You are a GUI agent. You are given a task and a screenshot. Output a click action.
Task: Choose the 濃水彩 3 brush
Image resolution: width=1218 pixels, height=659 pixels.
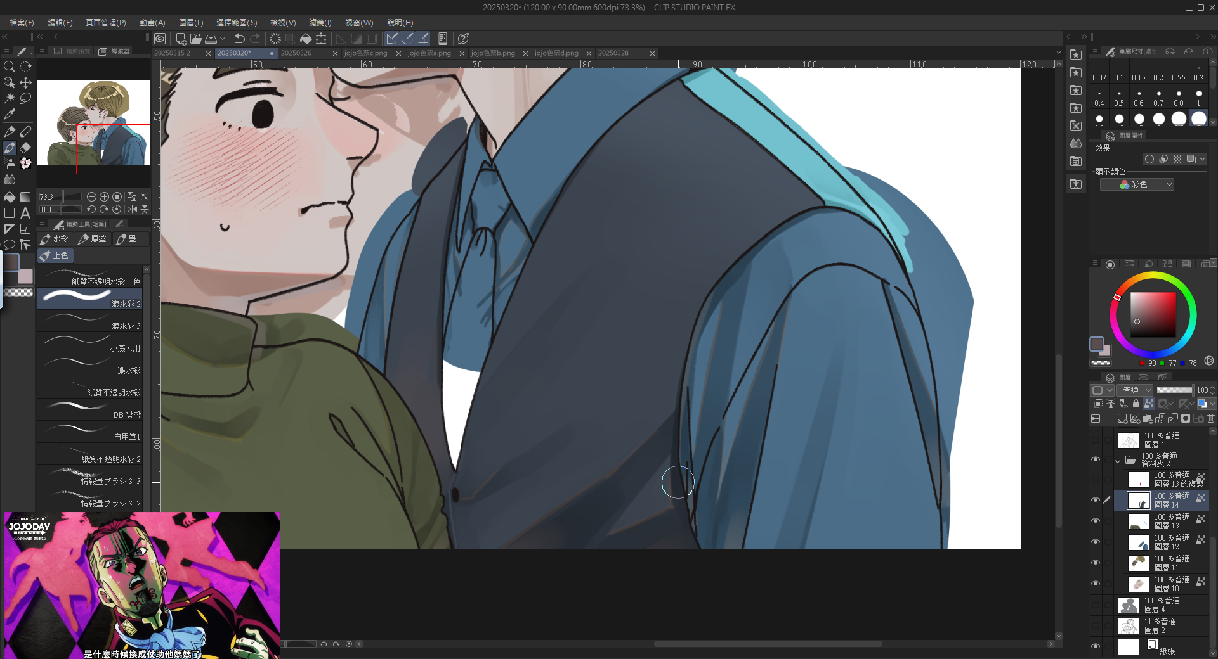tap(89, 321)
